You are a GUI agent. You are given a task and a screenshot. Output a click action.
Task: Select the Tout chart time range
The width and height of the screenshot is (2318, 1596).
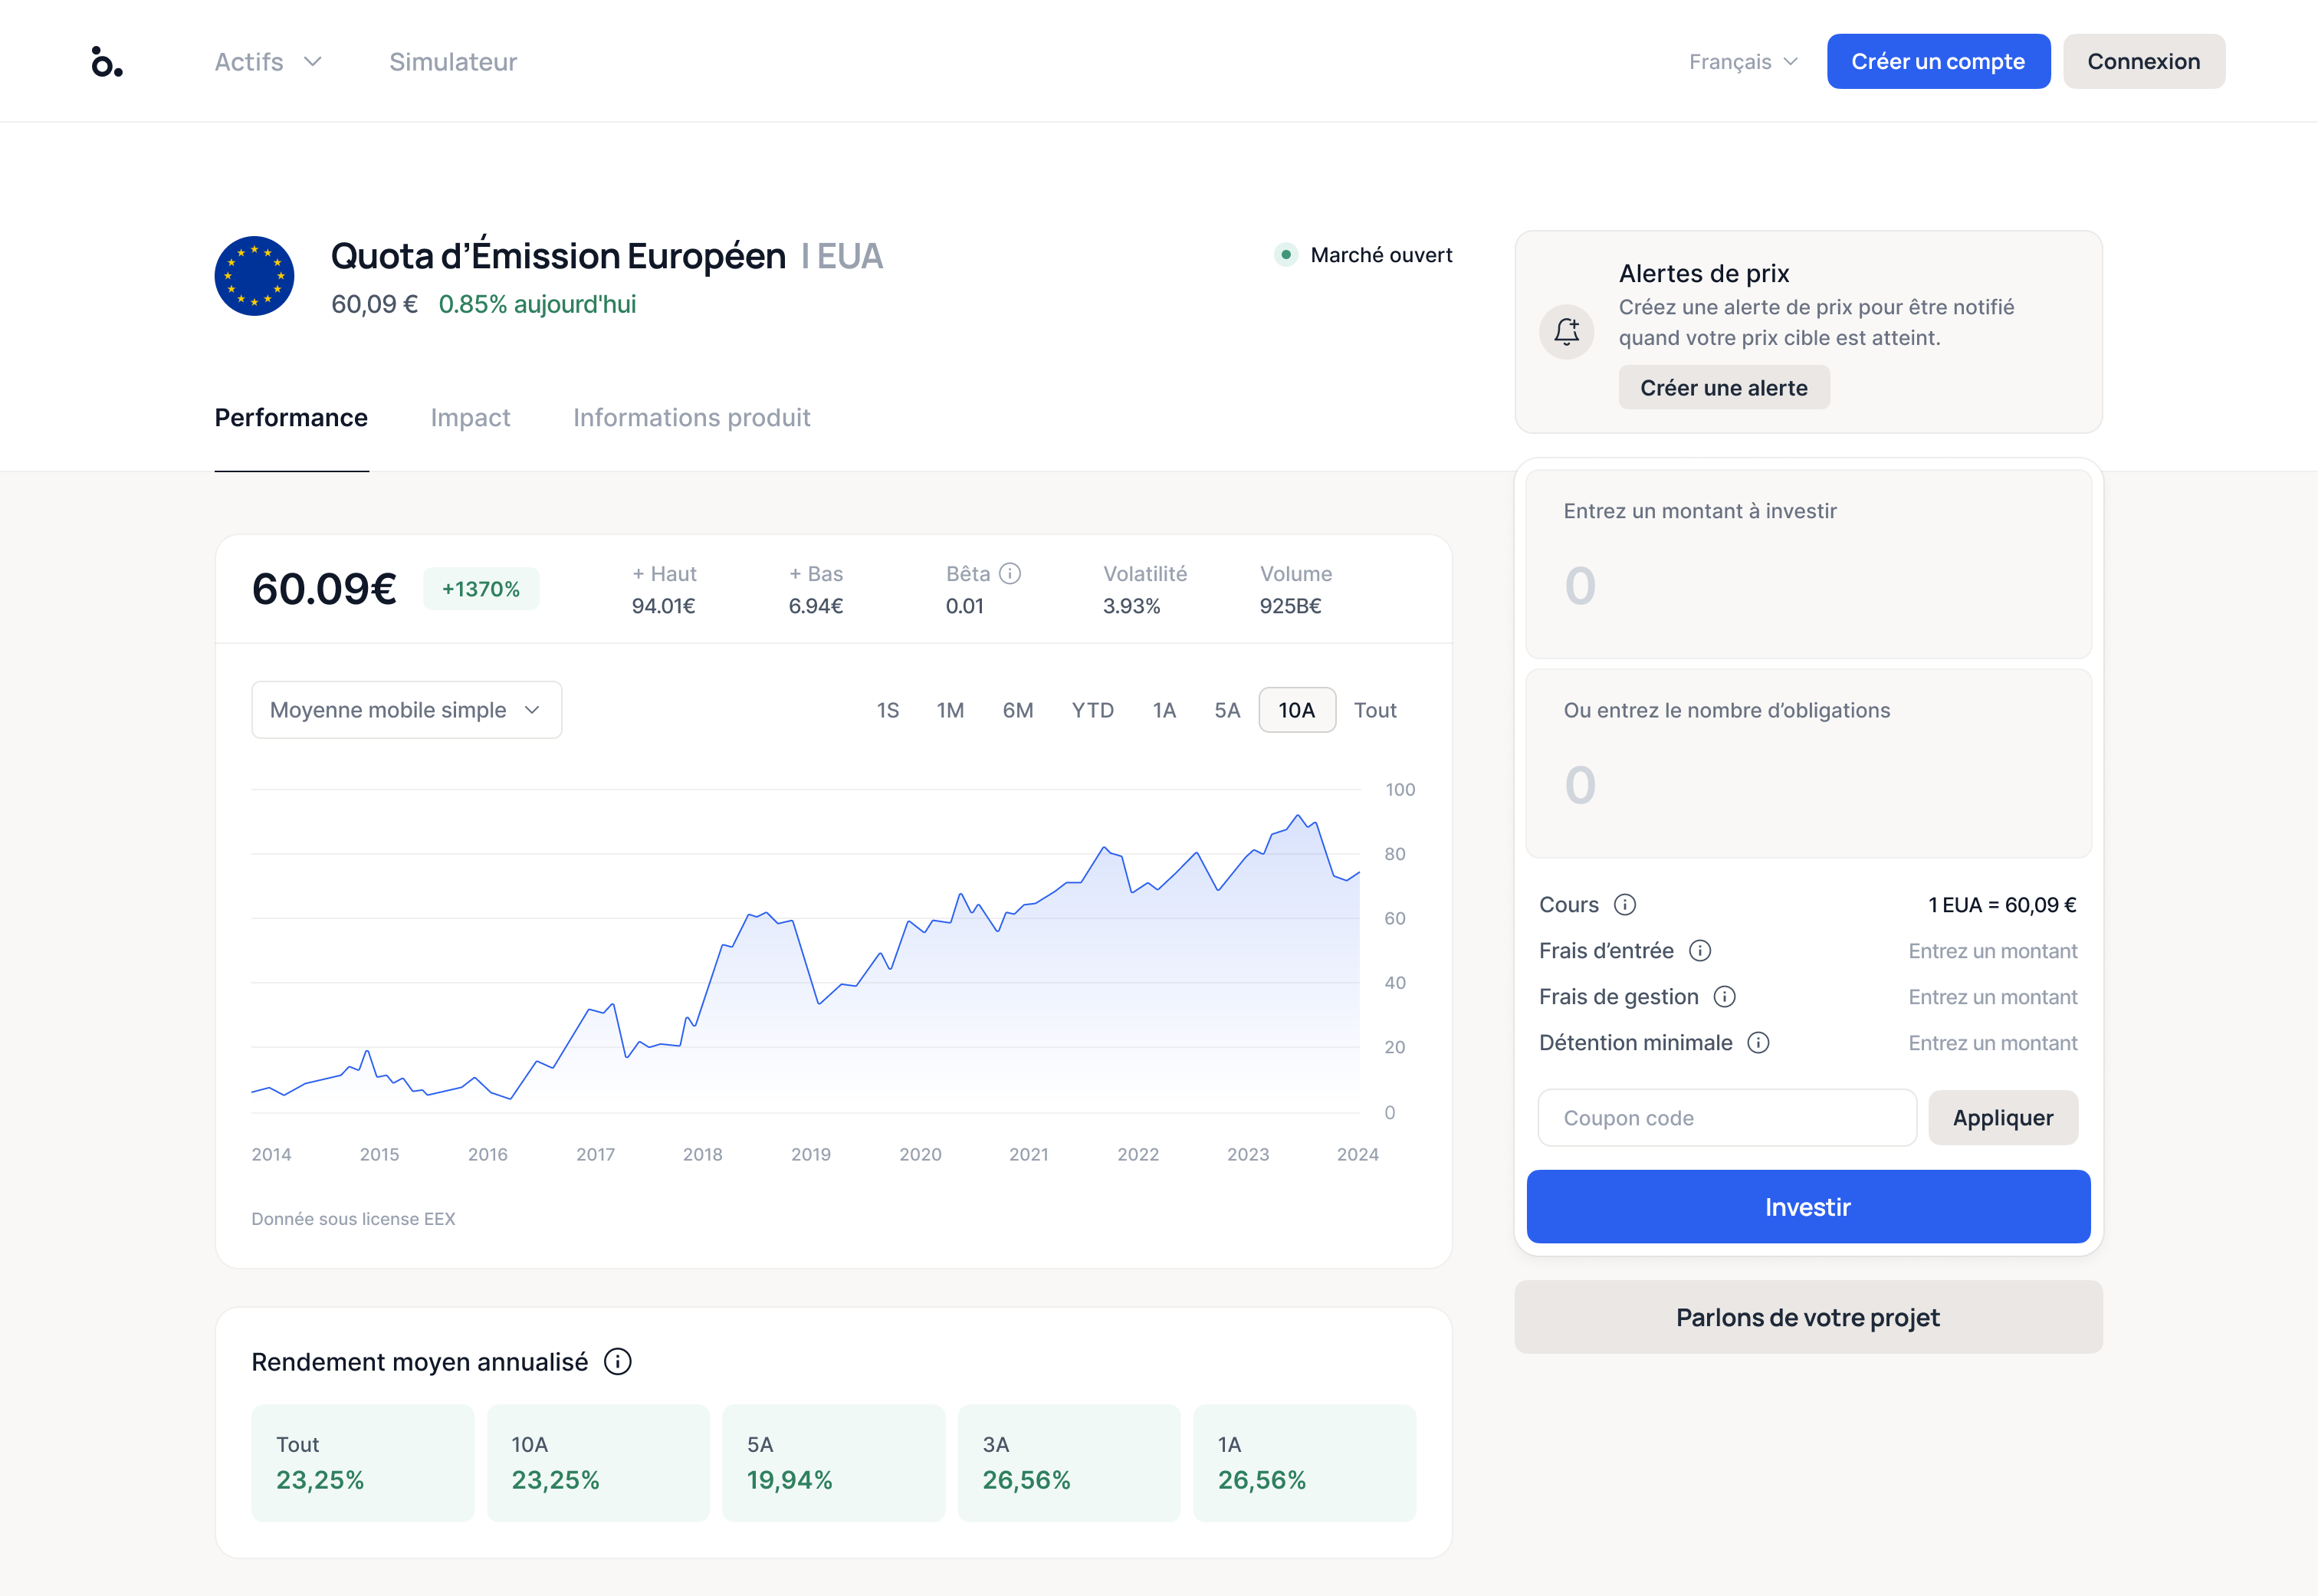[x=1375, y=710]
